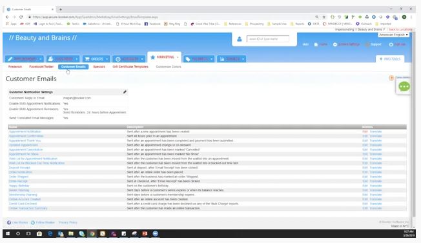Open the American English language dropdown
This screenshot has width=421, height=243.
tap(393, 35)
